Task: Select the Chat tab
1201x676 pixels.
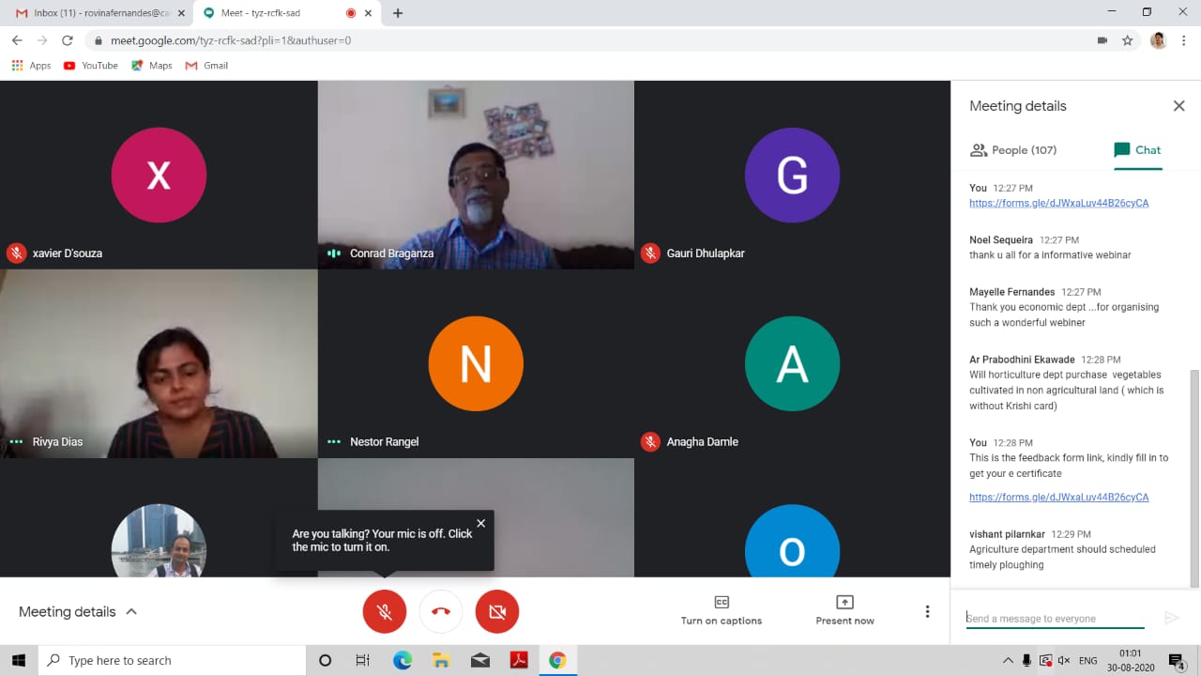Action: pyautogui.click(x=1137, y=150)
